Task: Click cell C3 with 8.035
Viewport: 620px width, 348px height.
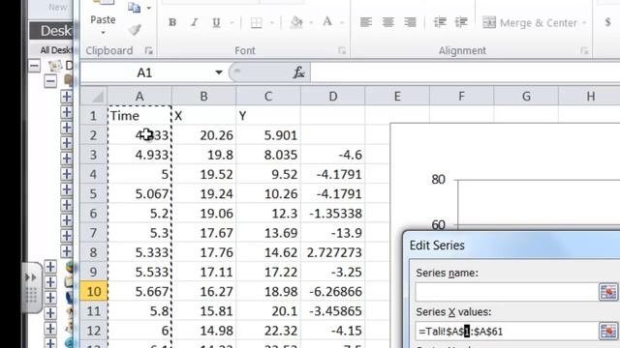Action: click(x=268, y=155)
